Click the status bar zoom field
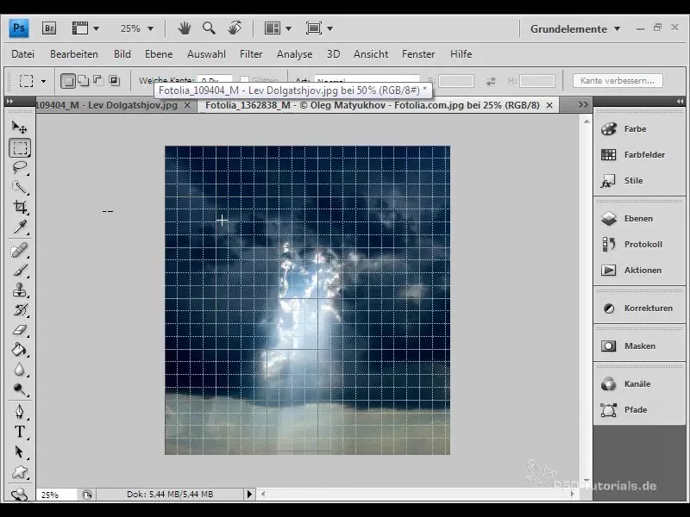Image resolution: width=690 pixels, height=517 pixels. coord(56,495)
